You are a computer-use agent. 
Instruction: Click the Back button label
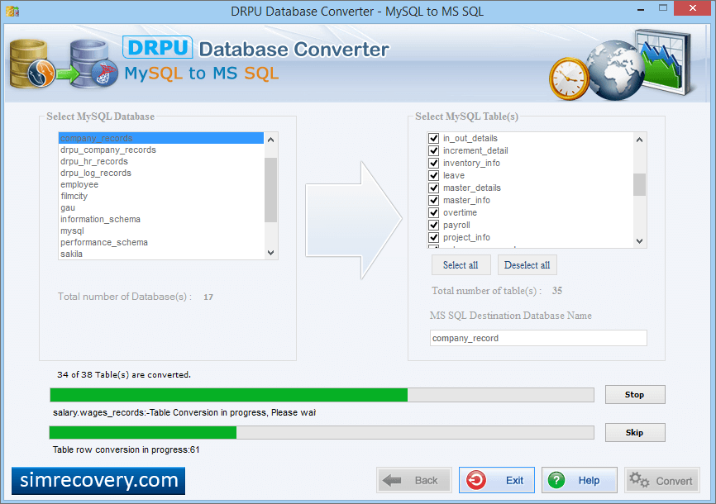pos(426,480)
